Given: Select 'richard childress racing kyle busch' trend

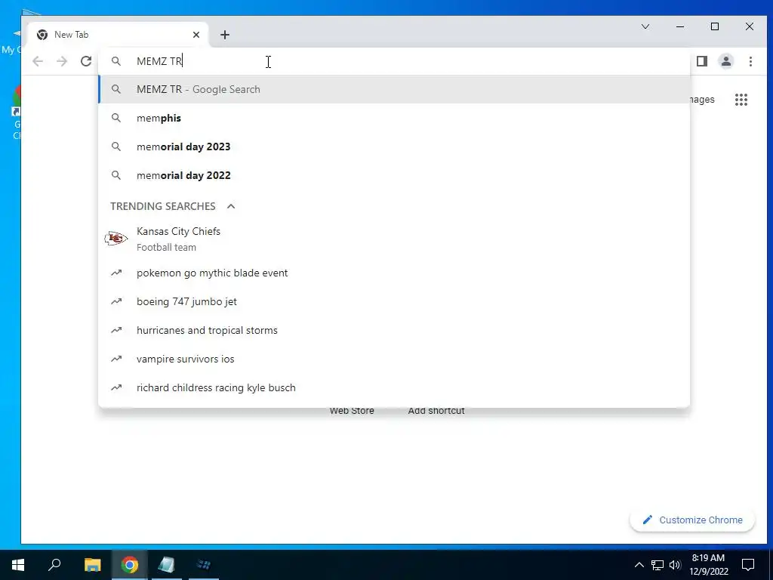Looking at the screenshot, I should [x=394, y=387].
